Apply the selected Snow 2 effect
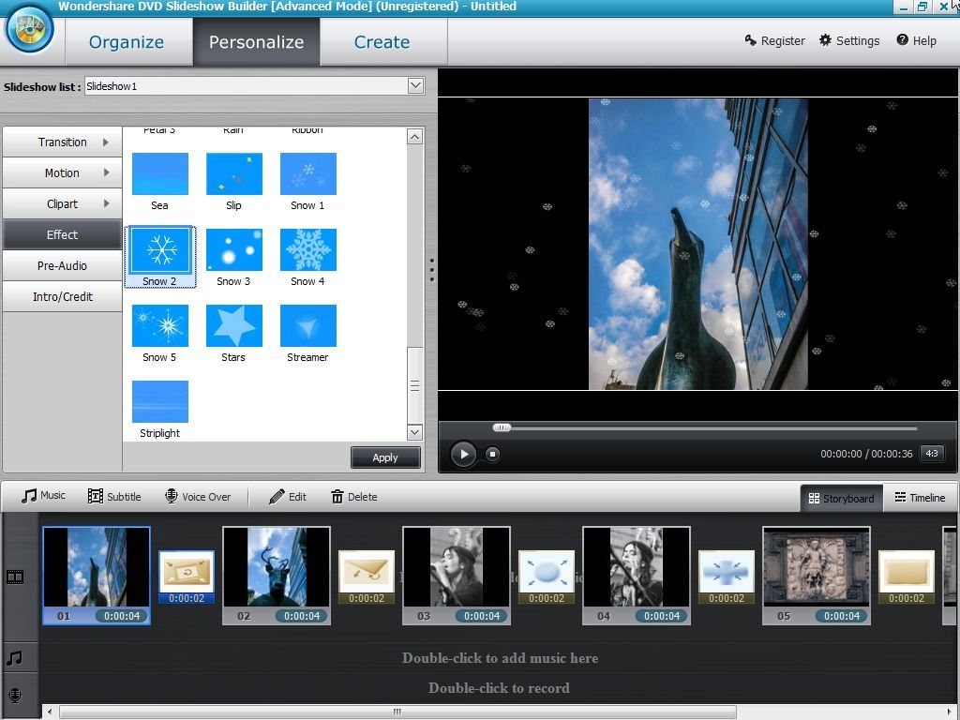Image resolution: width=960 pixels, height=720 pixels. (x=385, y=457)
